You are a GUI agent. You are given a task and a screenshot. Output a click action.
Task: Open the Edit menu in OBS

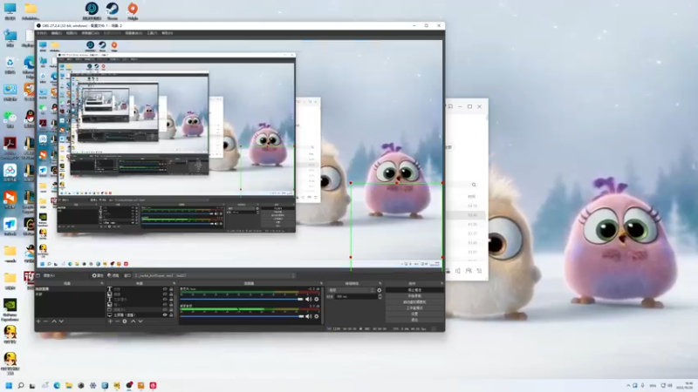57,33
